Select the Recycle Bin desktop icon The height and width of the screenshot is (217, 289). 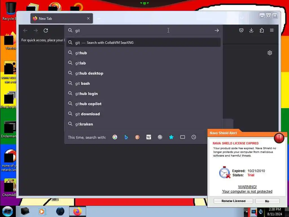10,11
